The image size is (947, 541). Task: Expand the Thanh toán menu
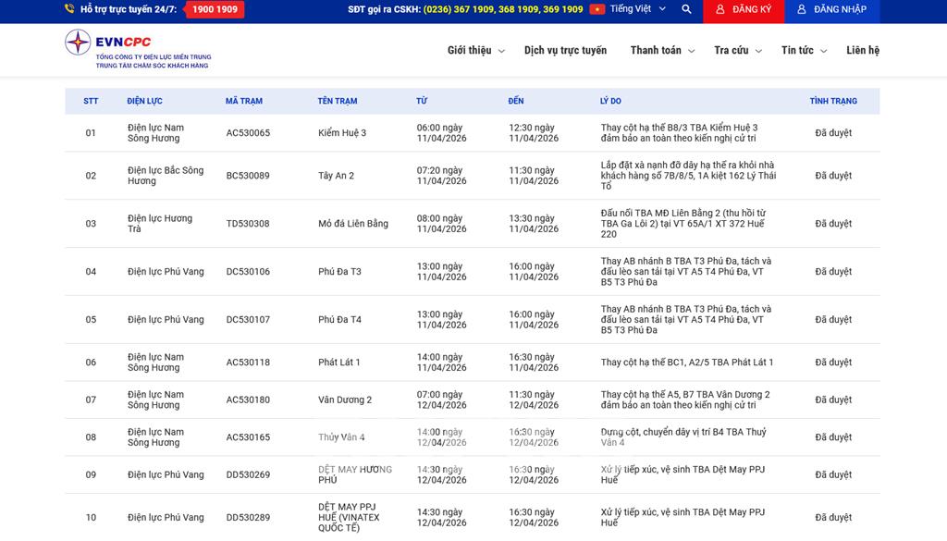[x=661, y=51]
